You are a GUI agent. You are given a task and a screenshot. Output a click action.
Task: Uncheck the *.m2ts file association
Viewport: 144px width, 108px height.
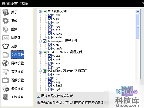[50, 34]
